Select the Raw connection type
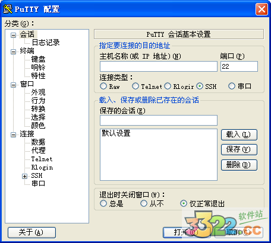The width and height of the screenshot is (271, 243). point(103,86)
